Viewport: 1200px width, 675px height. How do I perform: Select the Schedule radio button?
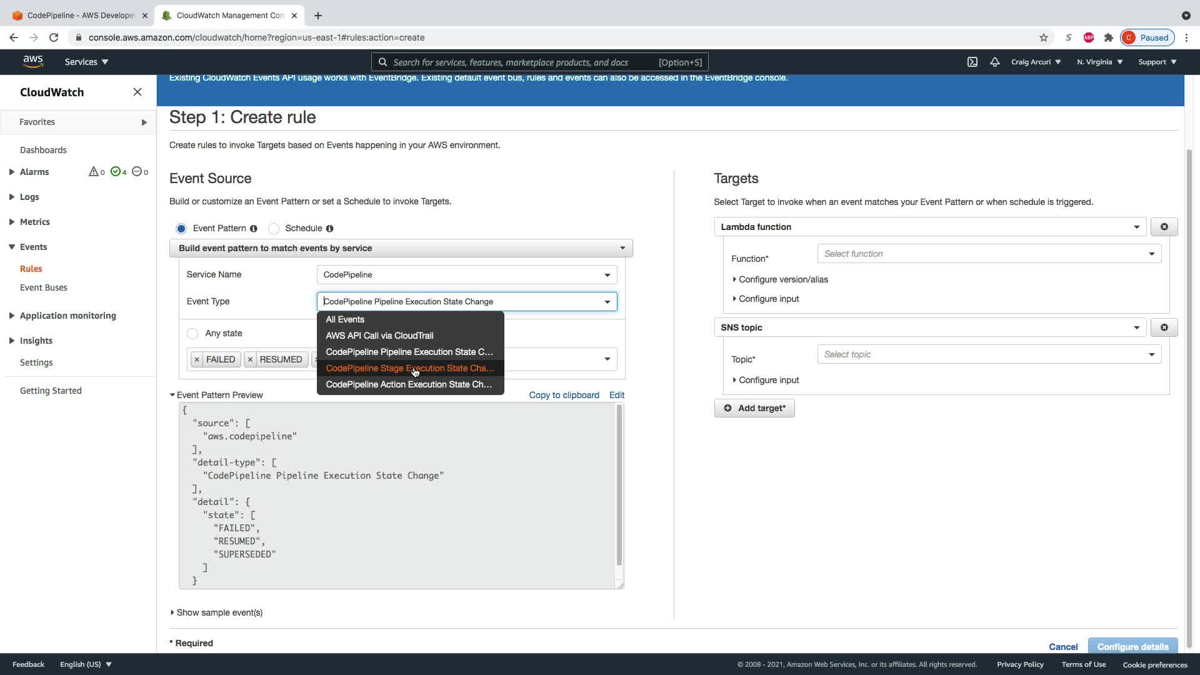point(274,229)
